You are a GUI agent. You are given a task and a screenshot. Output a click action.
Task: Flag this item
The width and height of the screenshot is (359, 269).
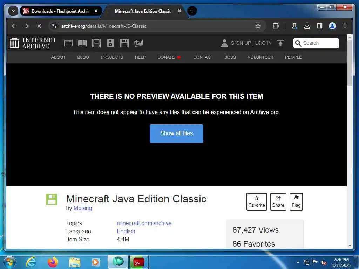point(296,202)
